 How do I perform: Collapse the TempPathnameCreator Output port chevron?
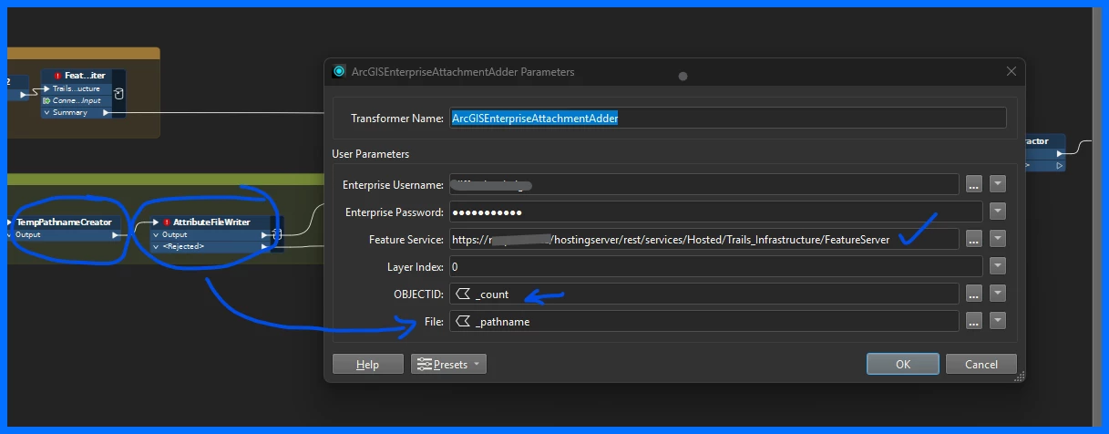10,234
